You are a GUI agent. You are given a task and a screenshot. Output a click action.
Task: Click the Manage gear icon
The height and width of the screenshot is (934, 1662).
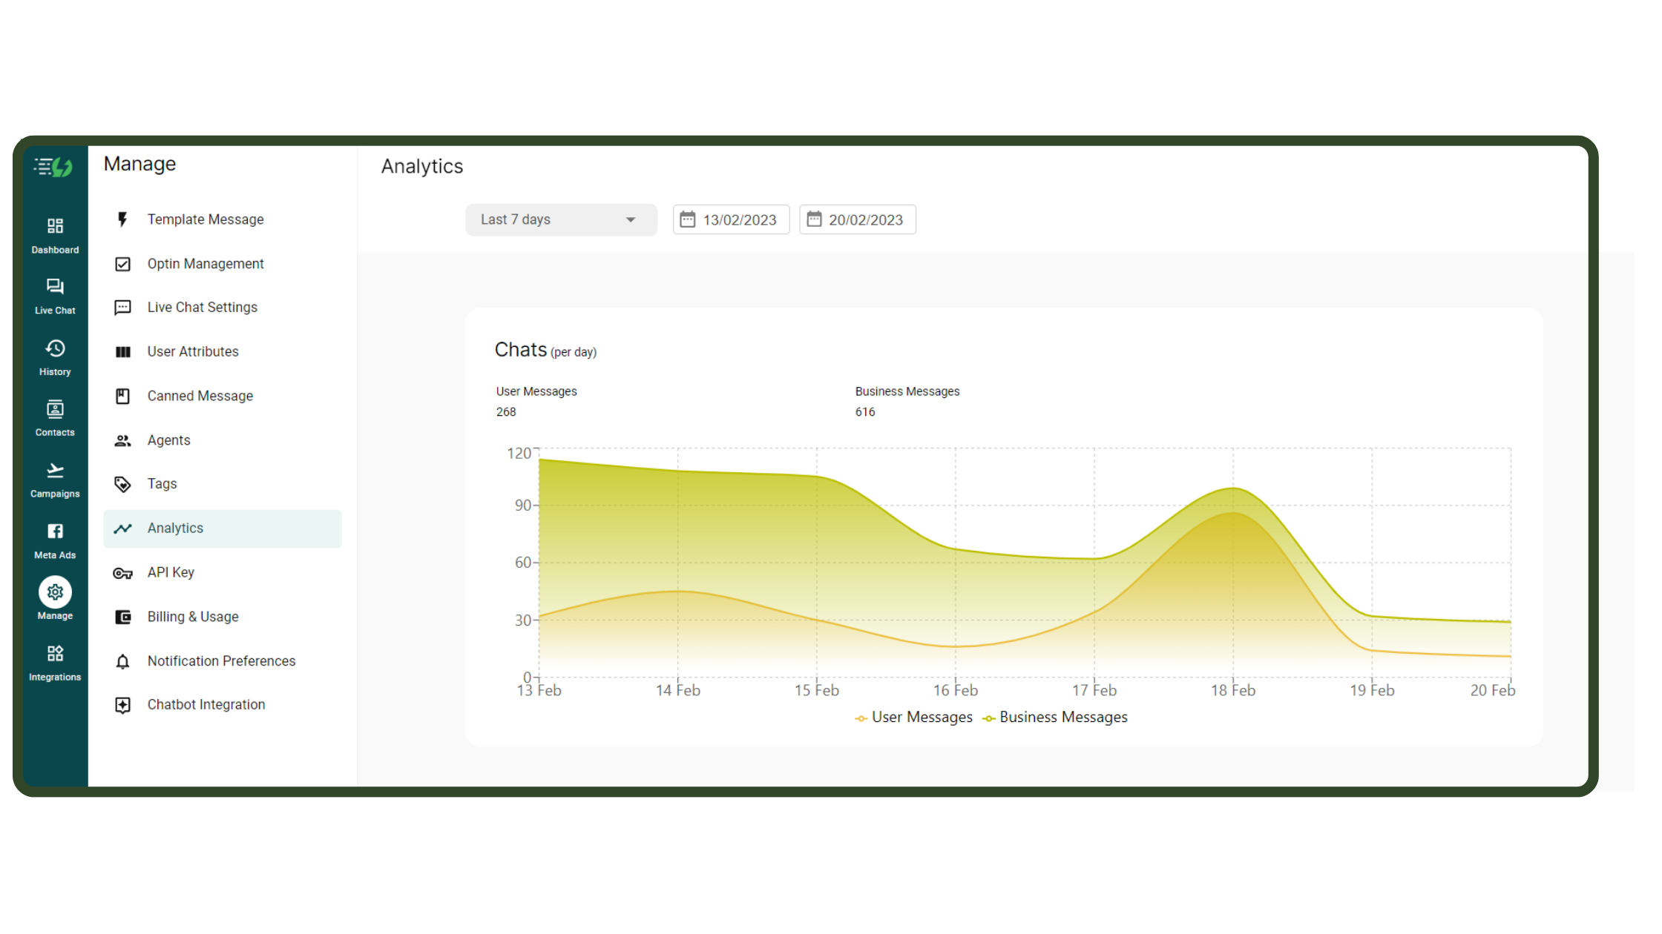click(x=55, y=593)
